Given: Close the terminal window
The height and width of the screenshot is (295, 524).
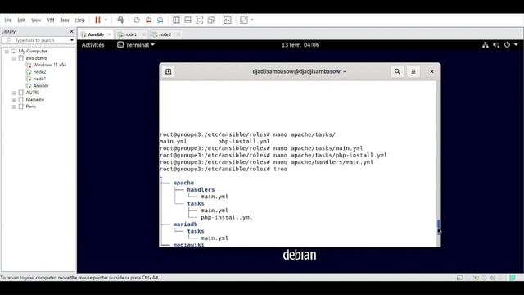Looking at the screenshot, I should click(x=431, y=71).
